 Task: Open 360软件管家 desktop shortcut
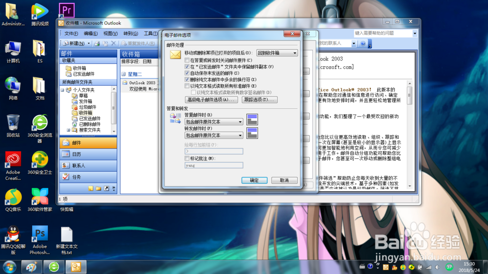click(x=40, y=200)
